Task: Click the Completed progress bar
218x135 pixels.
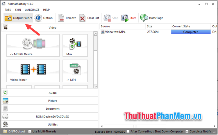Action: pyautogui.click(x=191, y=32)
